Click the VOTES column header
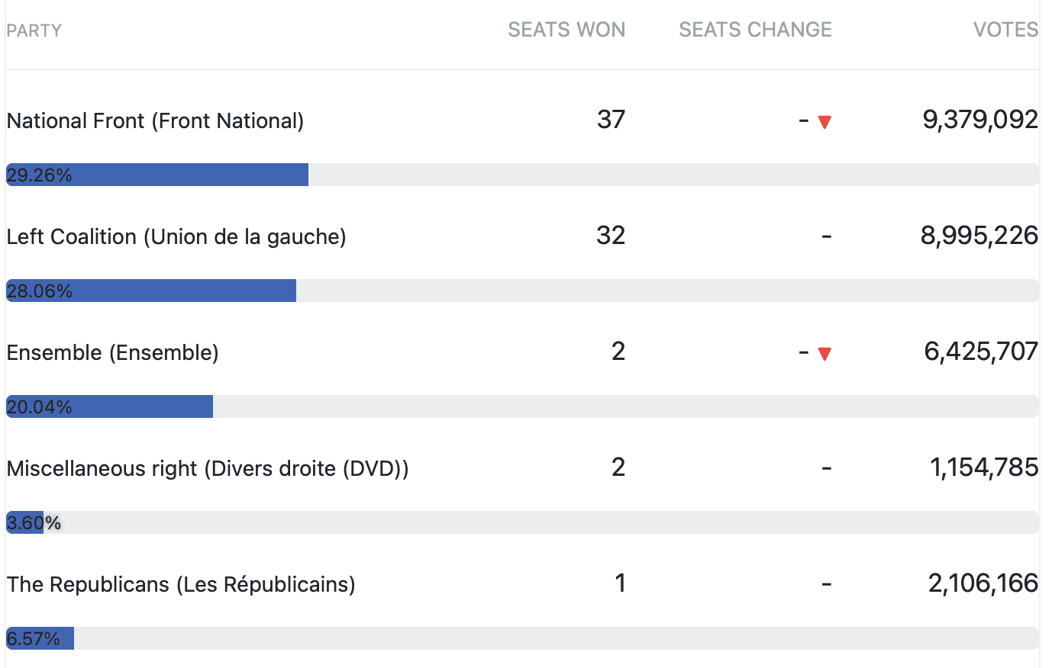 click(x=1005, y=30)
